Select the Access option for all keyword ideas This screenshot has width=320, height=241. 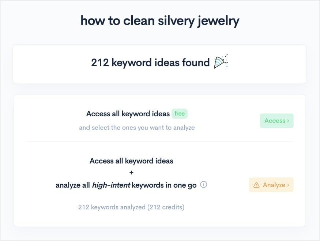click(x=276, y=121)
